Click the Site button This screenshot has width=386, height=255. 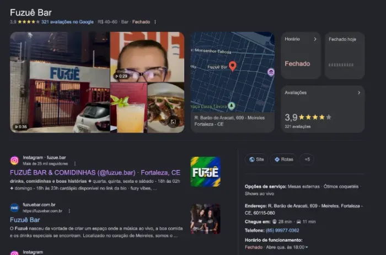(256, 160)
